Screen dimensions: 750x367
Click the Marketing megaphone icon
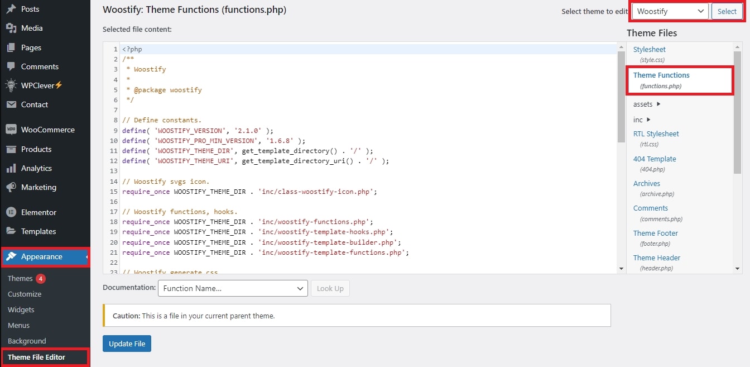(x=11, y=187)
